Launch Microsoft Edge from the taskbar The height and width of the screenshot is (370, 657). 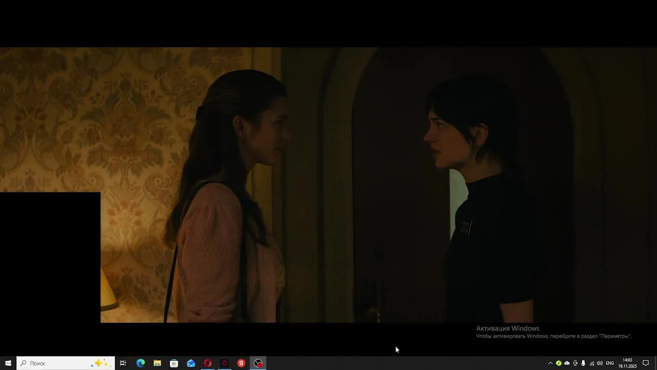[x=140, y=363]
